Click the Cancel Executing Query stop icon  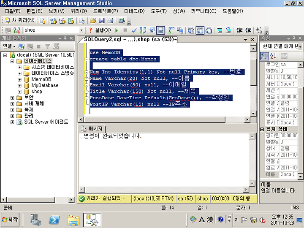[125, 30]
